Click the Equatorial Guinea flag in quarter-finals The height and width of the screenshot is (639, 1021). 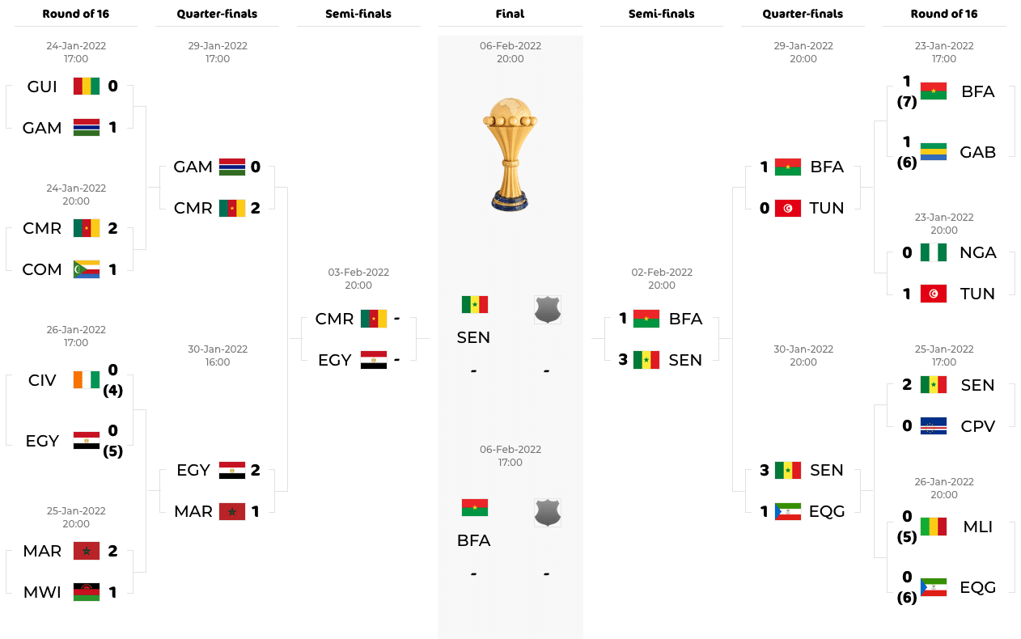pyautogui.click(x=788, y=511)
